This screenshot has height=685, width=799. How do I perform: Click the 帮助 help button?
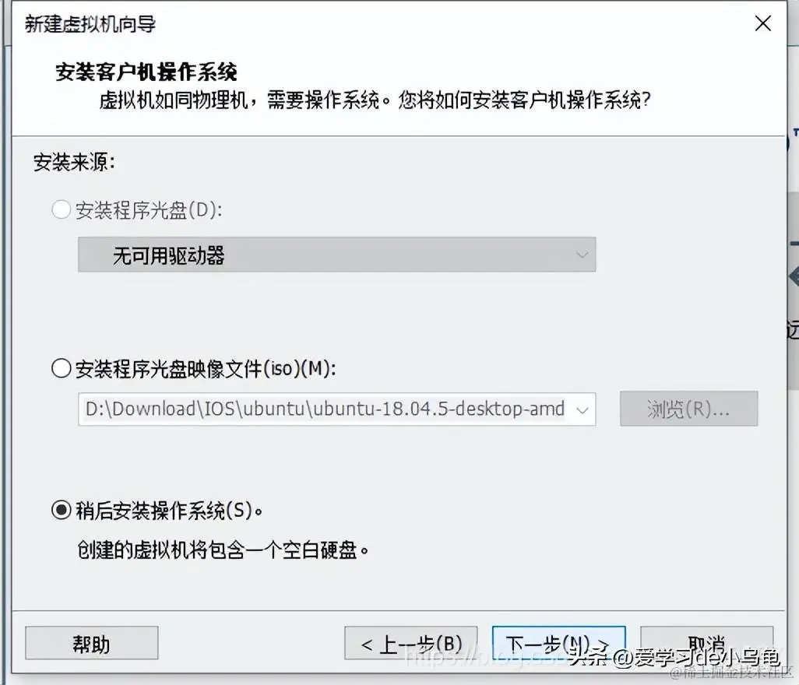pos(92,643)
